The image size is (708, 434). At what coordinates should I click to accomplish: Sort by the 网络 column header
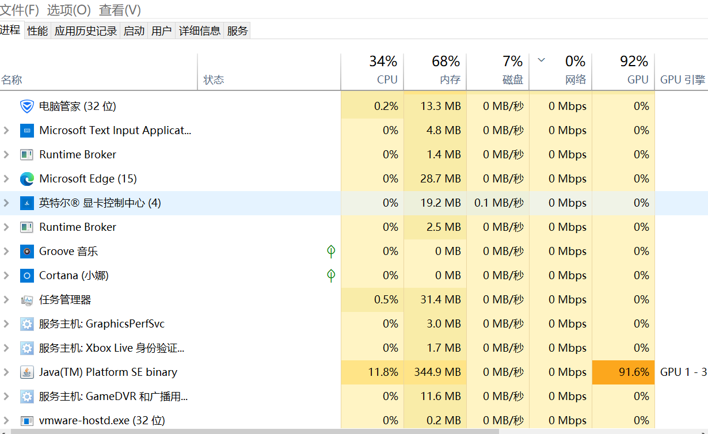click(560, 72)
